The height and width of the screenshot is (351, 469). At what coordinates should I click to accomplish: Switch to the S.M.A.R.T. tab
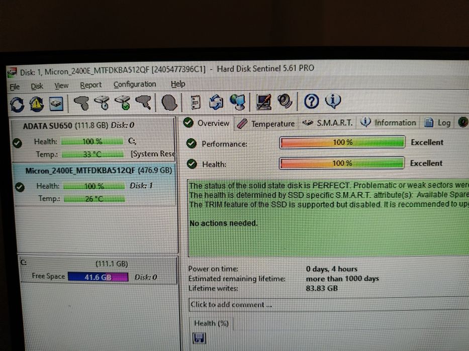pos(328,123)
